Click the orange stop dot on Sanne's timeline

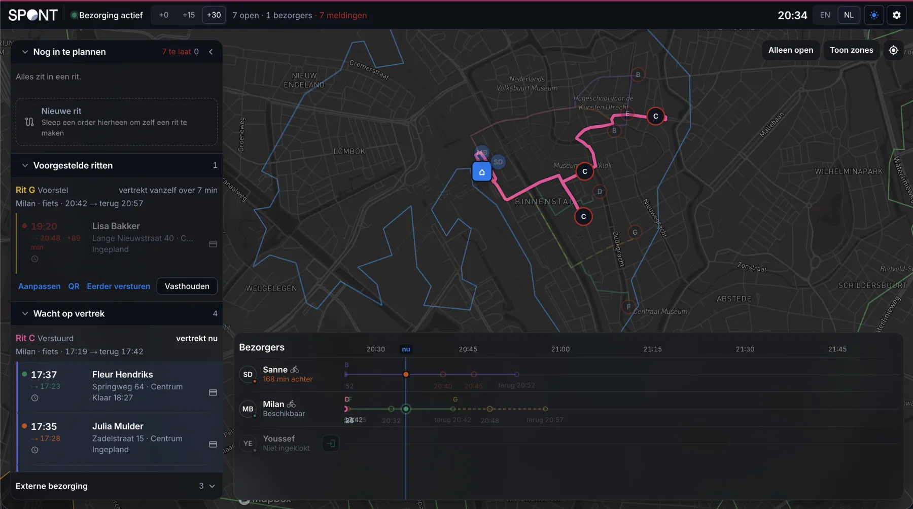406,375
